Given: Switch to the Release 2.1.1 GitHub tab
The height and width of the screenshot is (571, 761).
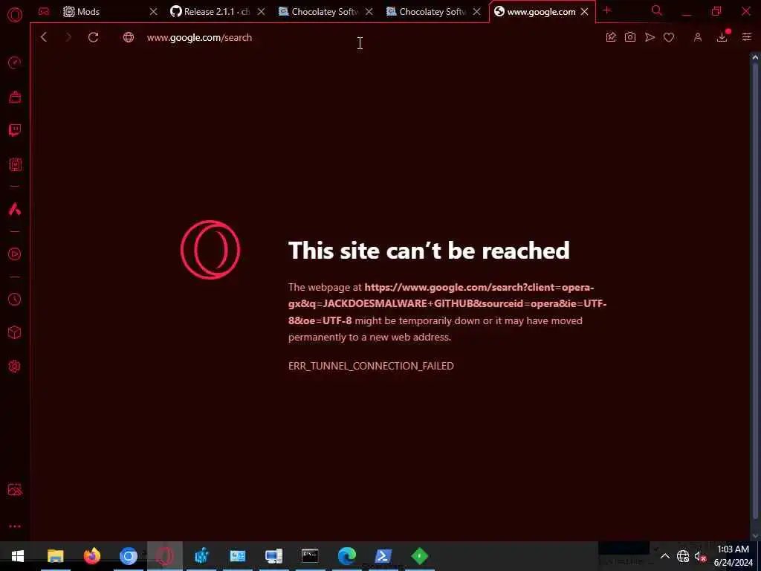Looking at the screenshot, I should click(x=210, y=12).
